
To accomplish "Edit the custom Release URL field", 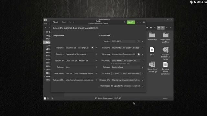I will [126, 80].
